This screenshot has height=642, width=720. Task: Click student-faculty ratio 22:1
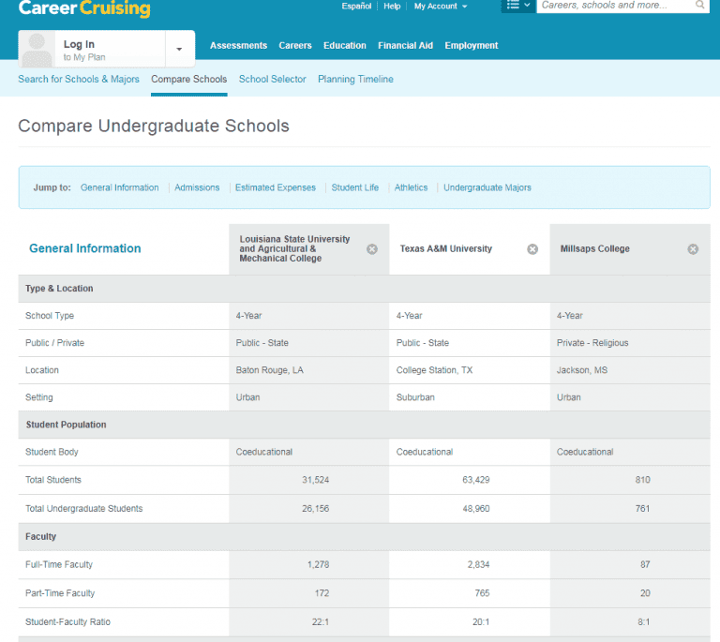point(321,622)
